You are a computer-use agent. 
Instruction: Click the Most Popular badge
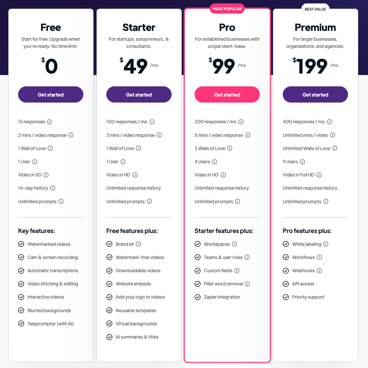227,9
